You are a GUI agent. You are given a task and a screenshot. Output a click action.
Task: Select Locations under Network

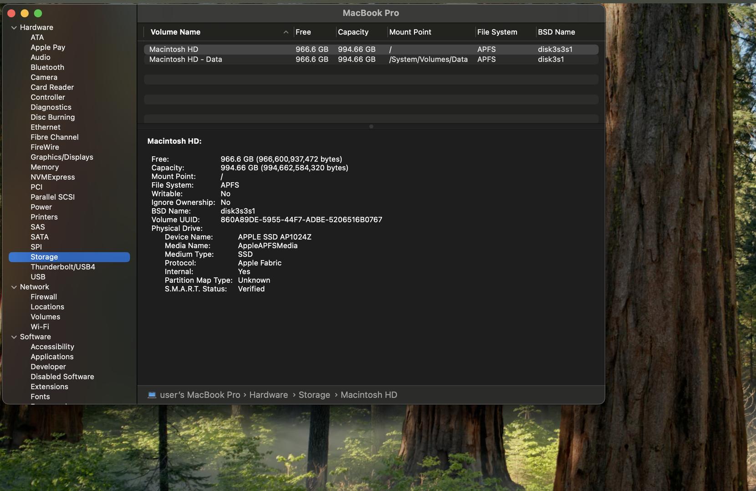[47, 308]
